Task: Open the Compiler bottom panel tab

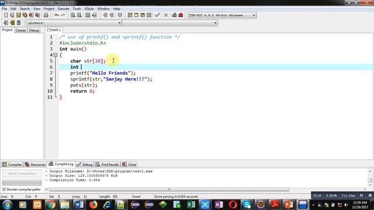Action: point(12,164)
